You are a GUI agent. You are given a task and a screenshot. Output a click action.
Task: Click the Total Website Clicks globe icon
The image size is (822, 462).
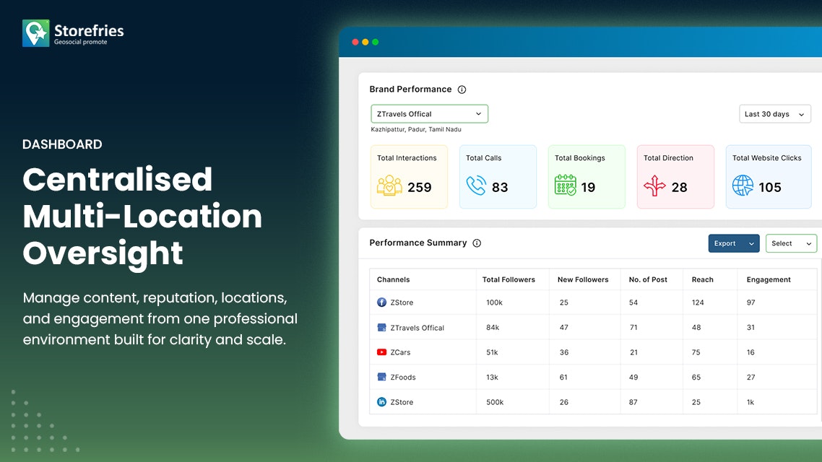pyautogui.click(x=743, y=186)
